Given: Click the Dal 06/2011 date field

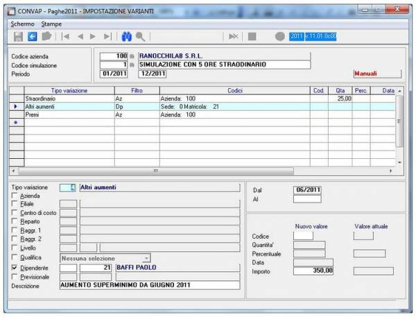Looking at the screenshot, I should point(307,190).
